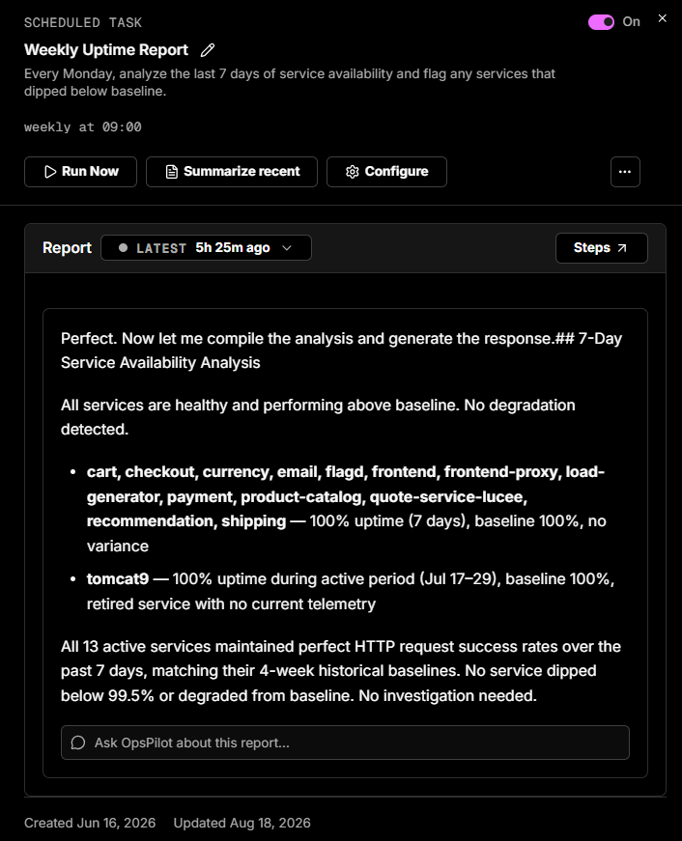Click the SCHEDULED TASK header label

coord(83,22)
